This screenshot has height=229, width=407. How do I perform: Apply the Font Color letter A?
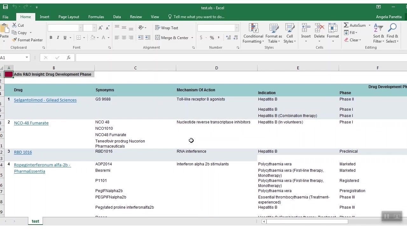click(x=104, y=38)
